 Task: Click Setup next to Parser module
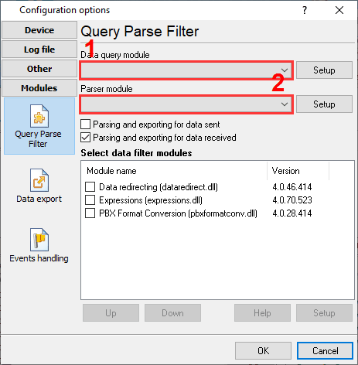pos(324,104)
